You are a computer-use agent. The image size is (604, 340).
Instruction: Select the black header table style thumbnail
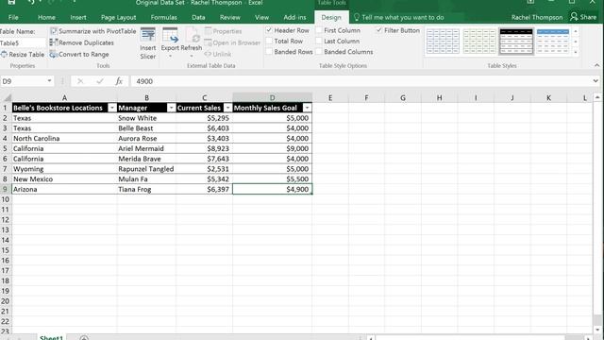pos(516,42)
